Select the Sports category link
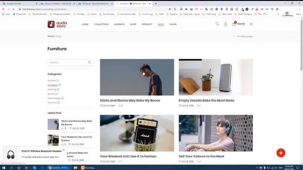Screen dimensions: 303x170 (x=51, y=94)
